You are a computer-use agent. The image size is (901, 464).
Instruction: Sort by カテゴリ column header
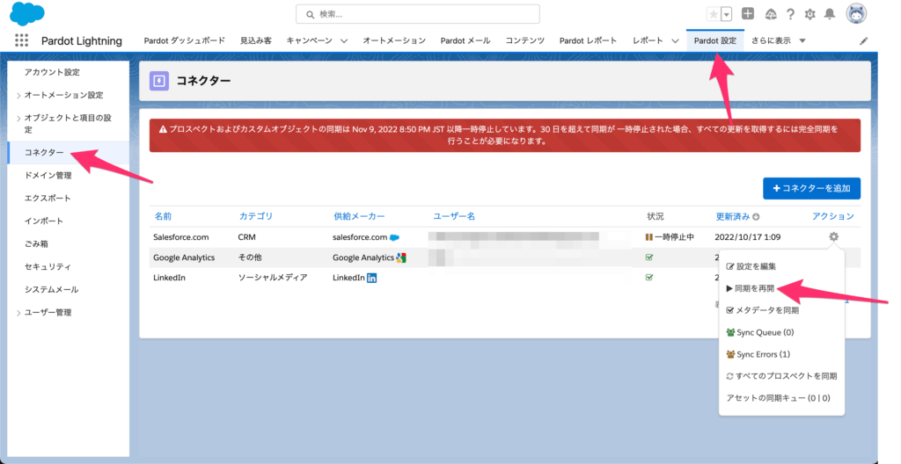256,216
